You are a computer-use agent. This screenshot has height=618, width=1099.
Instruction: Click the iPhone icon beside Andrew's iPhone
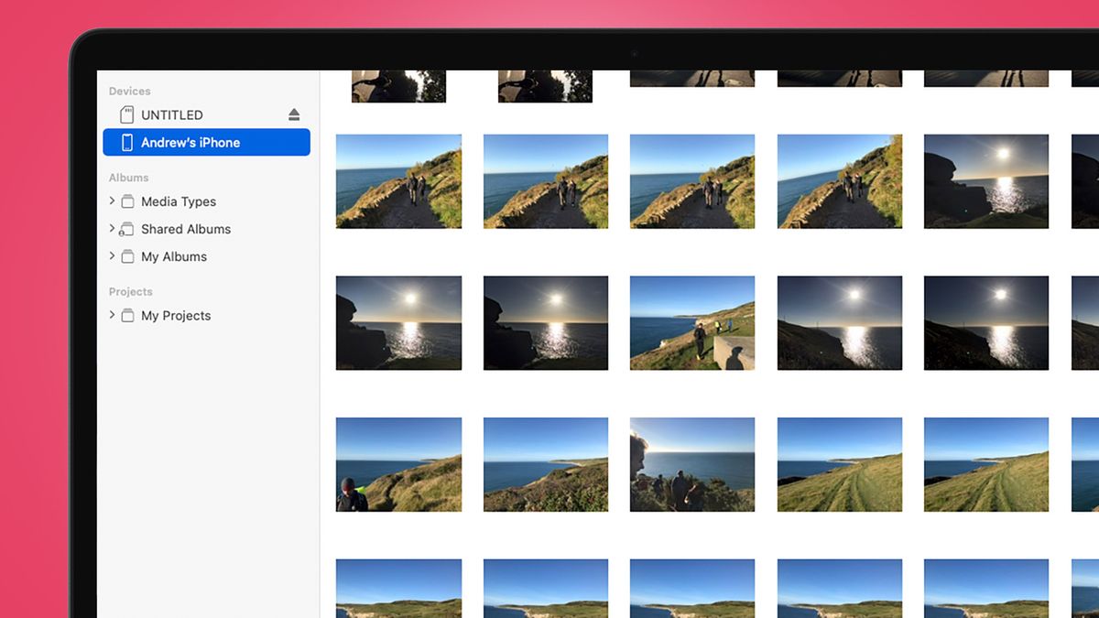[128, 142]
